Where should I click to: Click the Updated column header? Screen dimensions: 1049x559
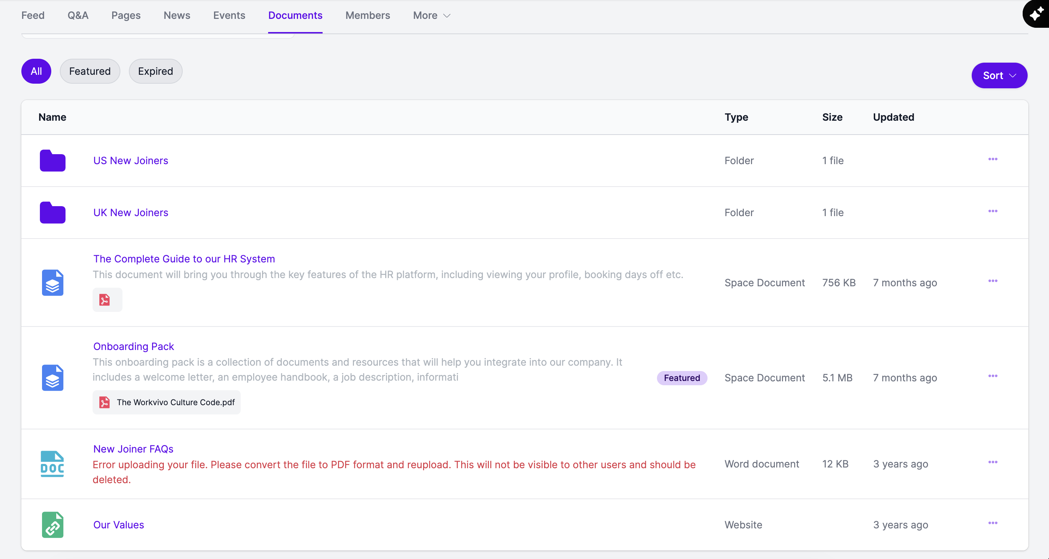click(893, 117)
